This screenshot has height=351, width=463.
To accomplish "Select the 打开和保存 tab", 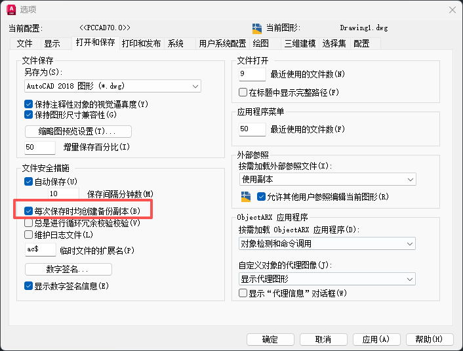I will [95, 43].
